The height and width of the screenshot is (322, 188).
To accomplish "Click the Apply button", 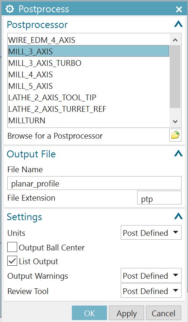I will tap(126, 313).
